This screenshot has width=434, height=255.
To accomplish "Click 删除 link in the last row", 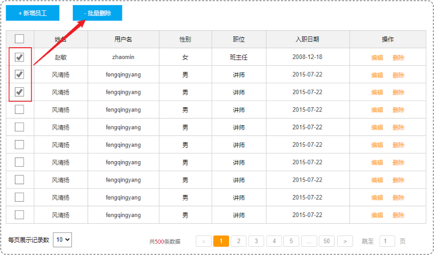I will click(398, 215).
